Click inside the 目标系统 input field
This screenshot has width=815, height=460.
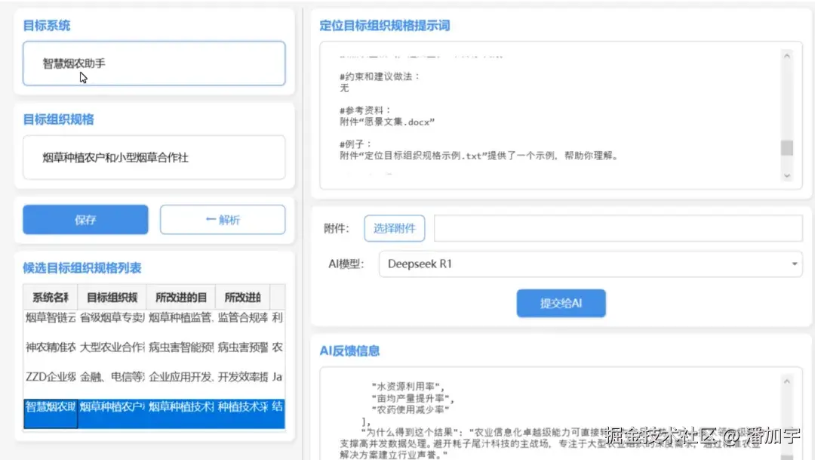point(153,63)
